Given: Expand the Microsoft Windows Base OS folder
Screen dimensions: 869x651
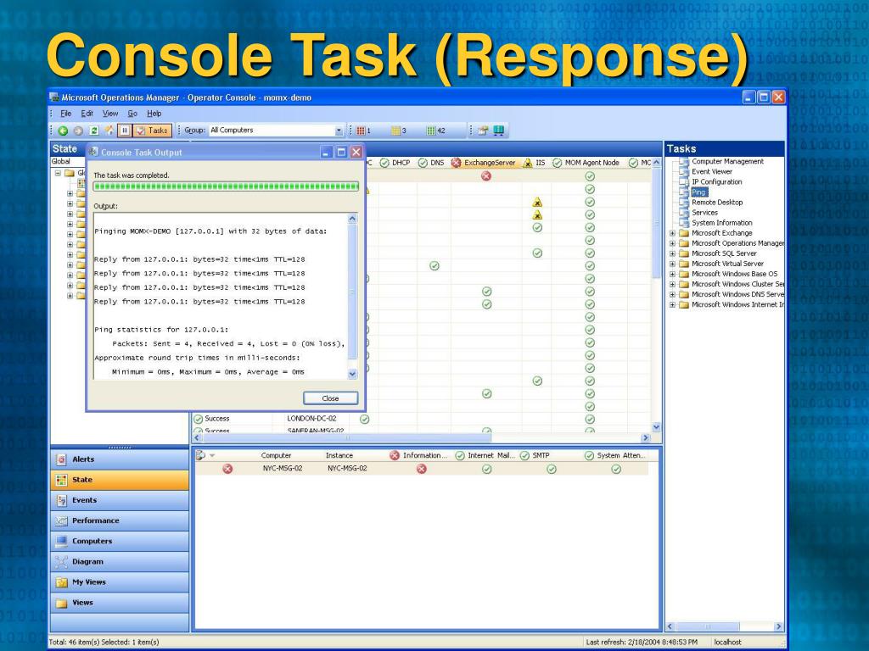Looking at the screenshot, I should (x=672, y=274).
